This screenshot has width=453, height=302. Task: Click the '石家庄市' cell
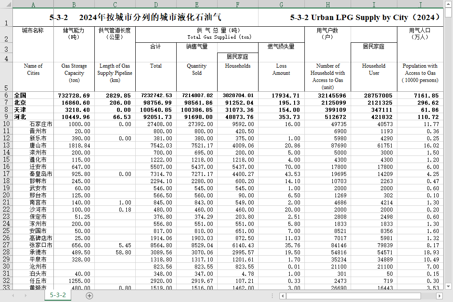(x=41, y=124)
